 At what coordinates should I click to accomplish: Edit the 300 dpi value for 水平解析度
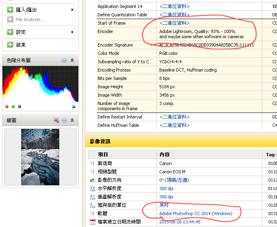tap(166, 188)
